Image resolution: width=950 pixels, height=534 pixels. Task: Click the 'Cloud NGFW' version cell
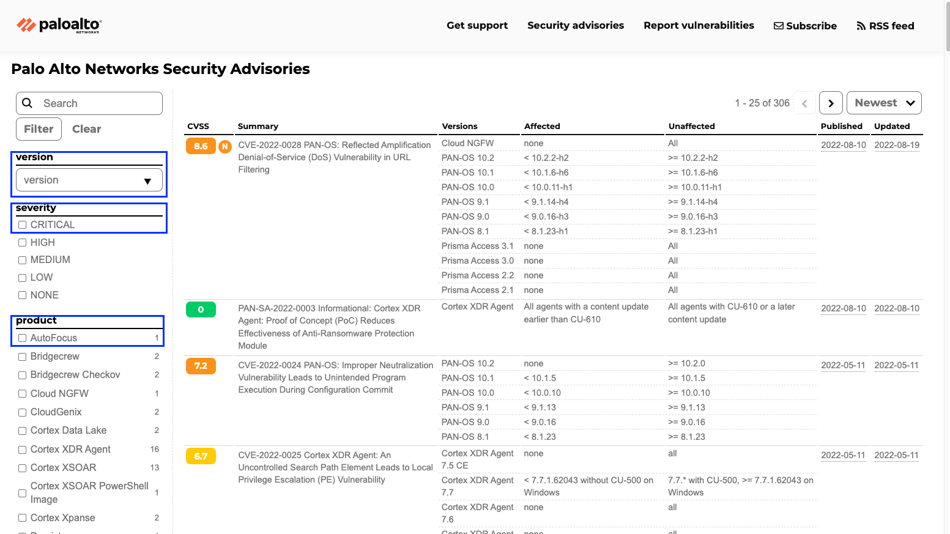click(468, 143)
